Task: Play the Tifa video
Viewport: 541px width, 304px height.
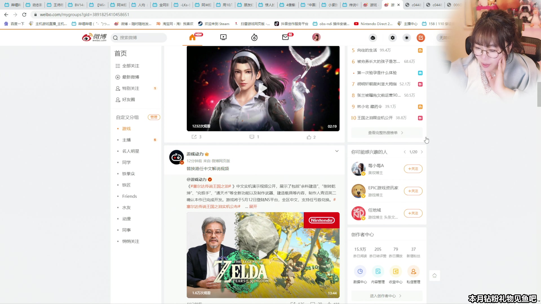Action: (263, 88)
